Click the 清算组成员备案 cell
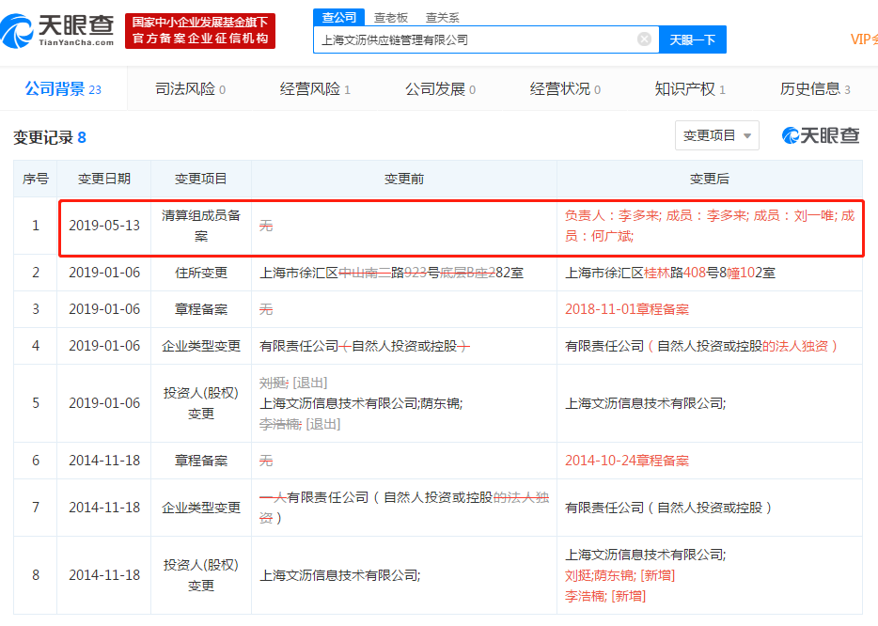This screenshot has width=878, height=626. pyautogui.click(x=201, y=226)
